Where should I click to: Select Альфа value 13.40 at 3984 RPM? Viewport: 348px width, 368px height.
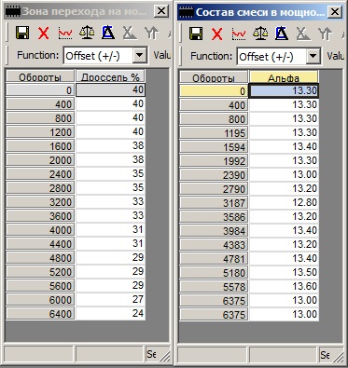[x=284, y=230]
